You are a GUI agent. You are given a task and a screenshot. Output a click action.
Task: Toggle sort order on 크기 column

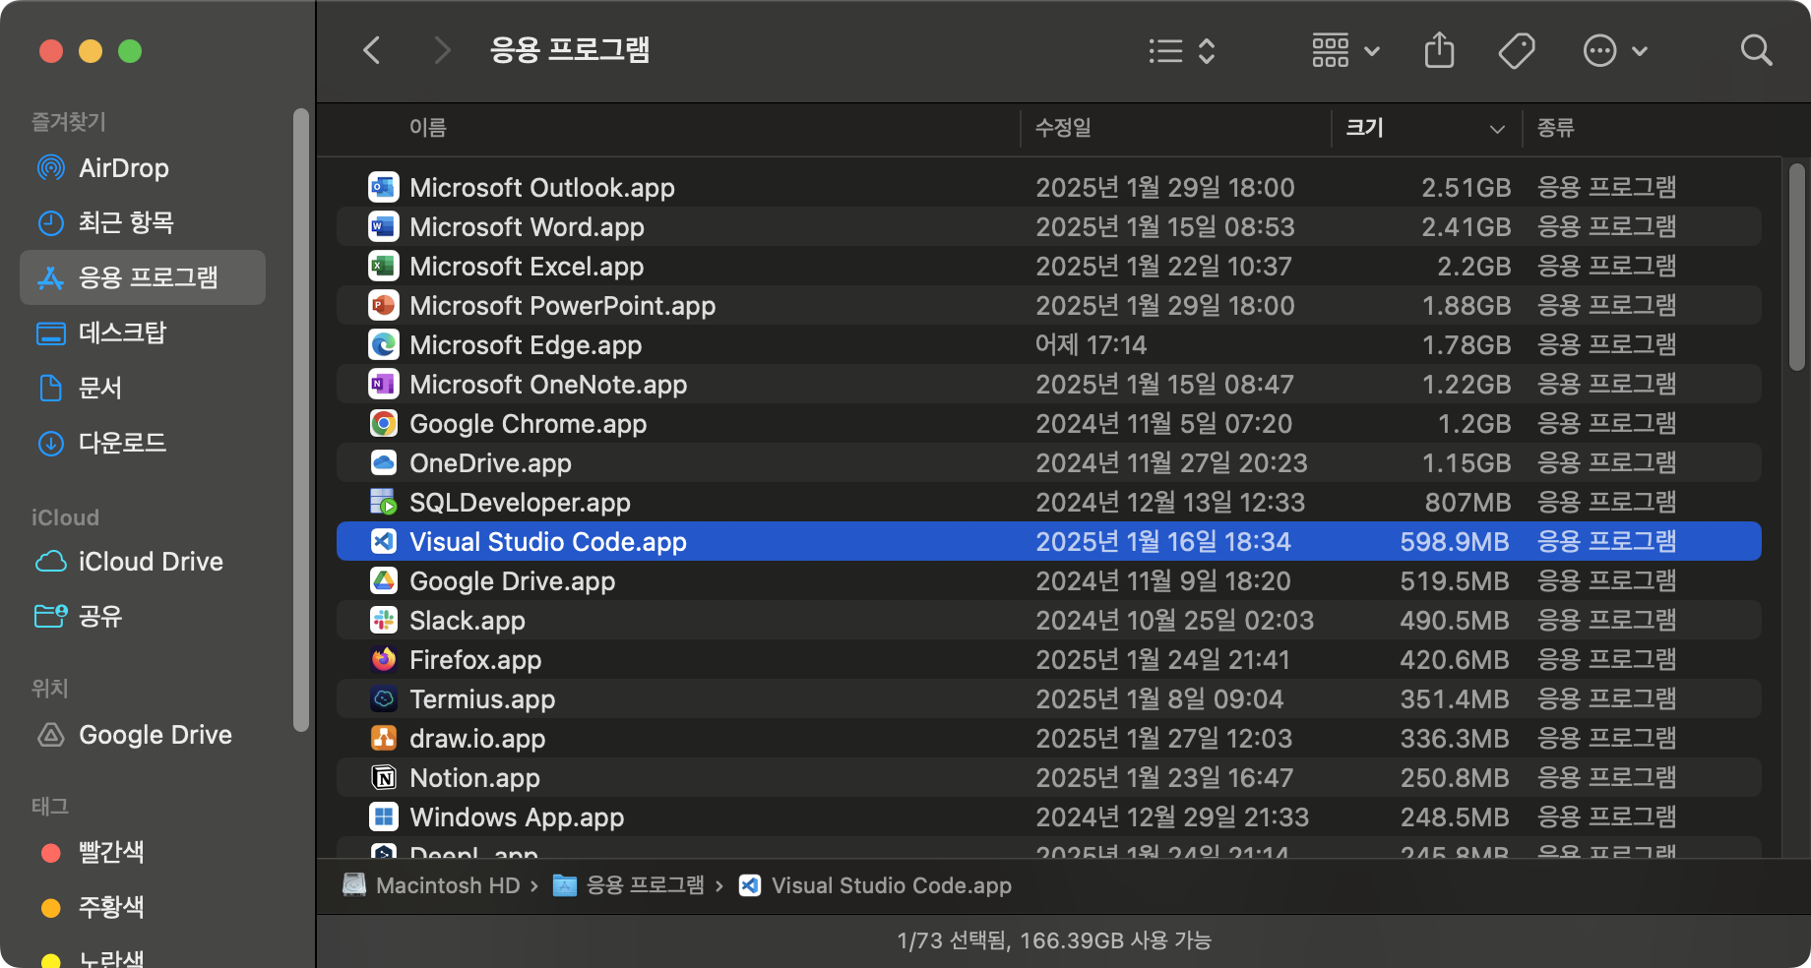tap(1425, 128)
